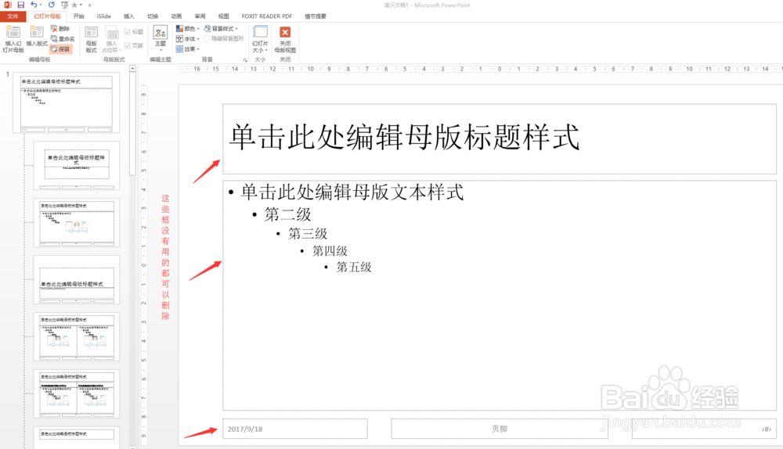This screenshot has height=449, width=783.
Task: Open the FOXIT READER PDF tab
Action: [x=267, y=16]
